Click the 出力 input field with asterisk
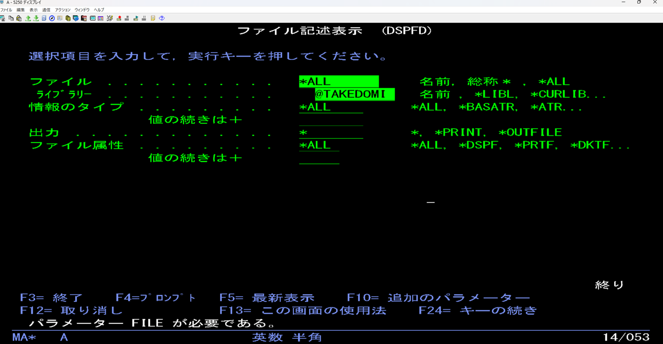The image size is (663, 344). 331,132
